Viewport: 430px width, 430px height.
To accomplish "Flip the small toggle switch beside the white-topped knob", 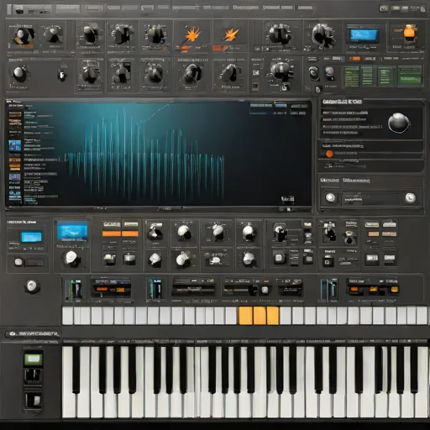I will coord(62,75).
